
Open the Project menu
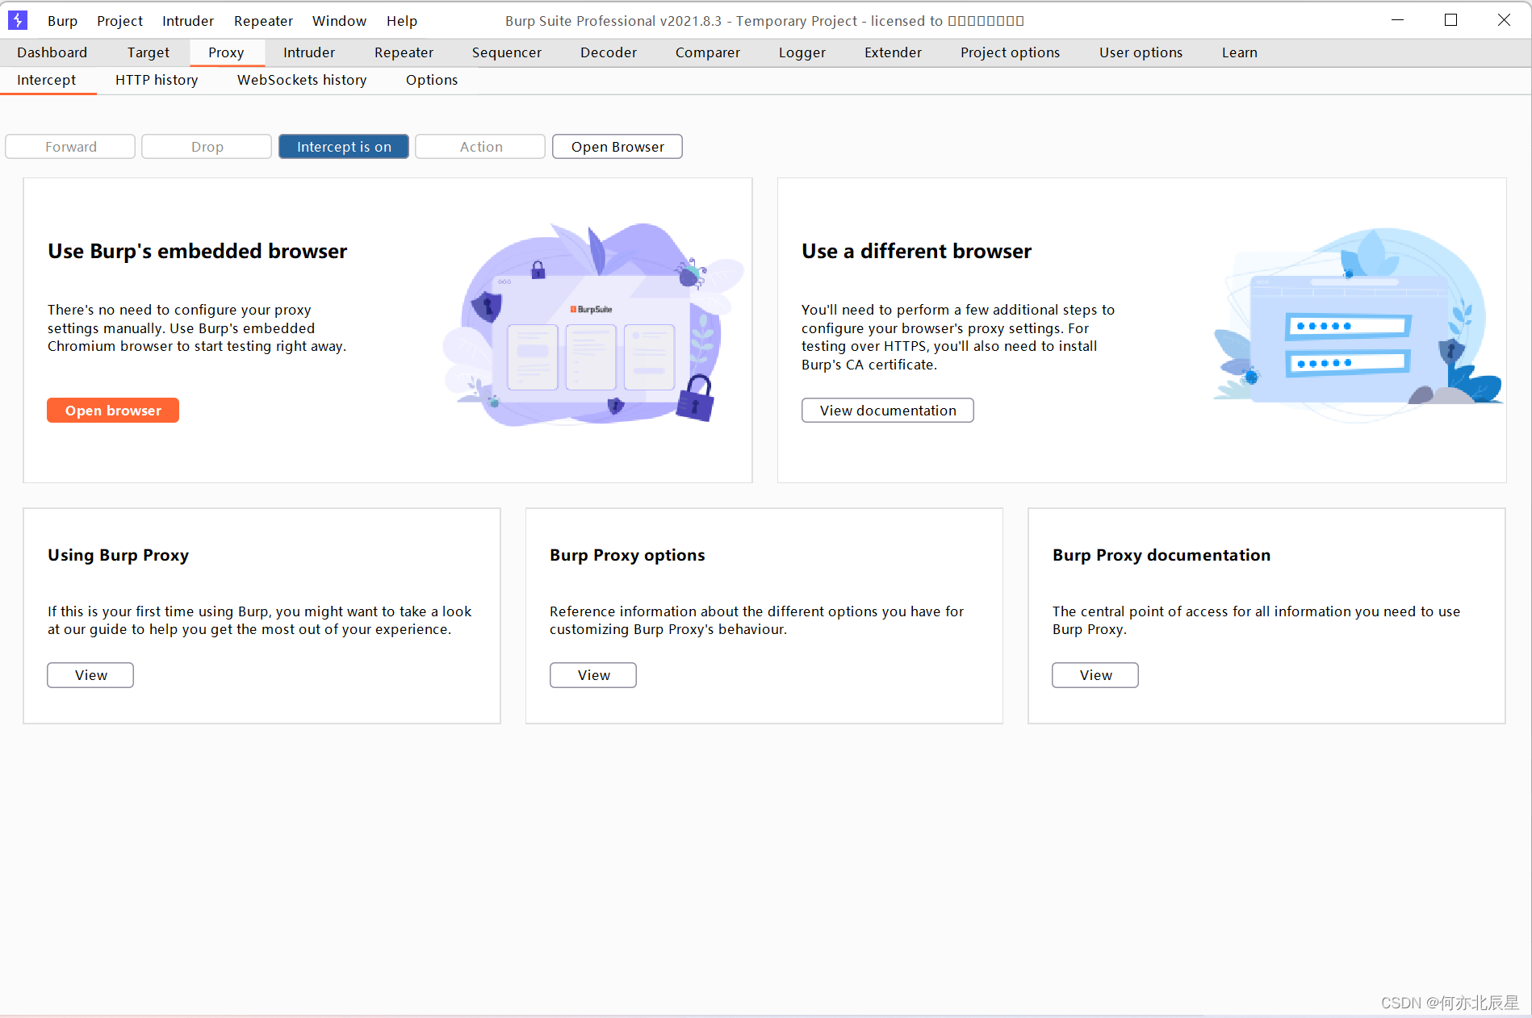[119, 21]
